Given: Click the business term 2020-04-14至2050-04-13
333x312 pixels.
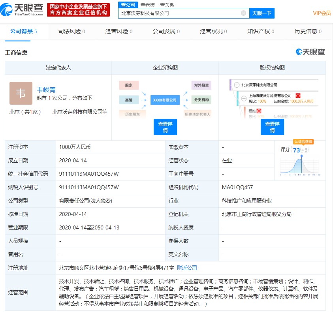Looking at the screenshot, I should point(89,227).
